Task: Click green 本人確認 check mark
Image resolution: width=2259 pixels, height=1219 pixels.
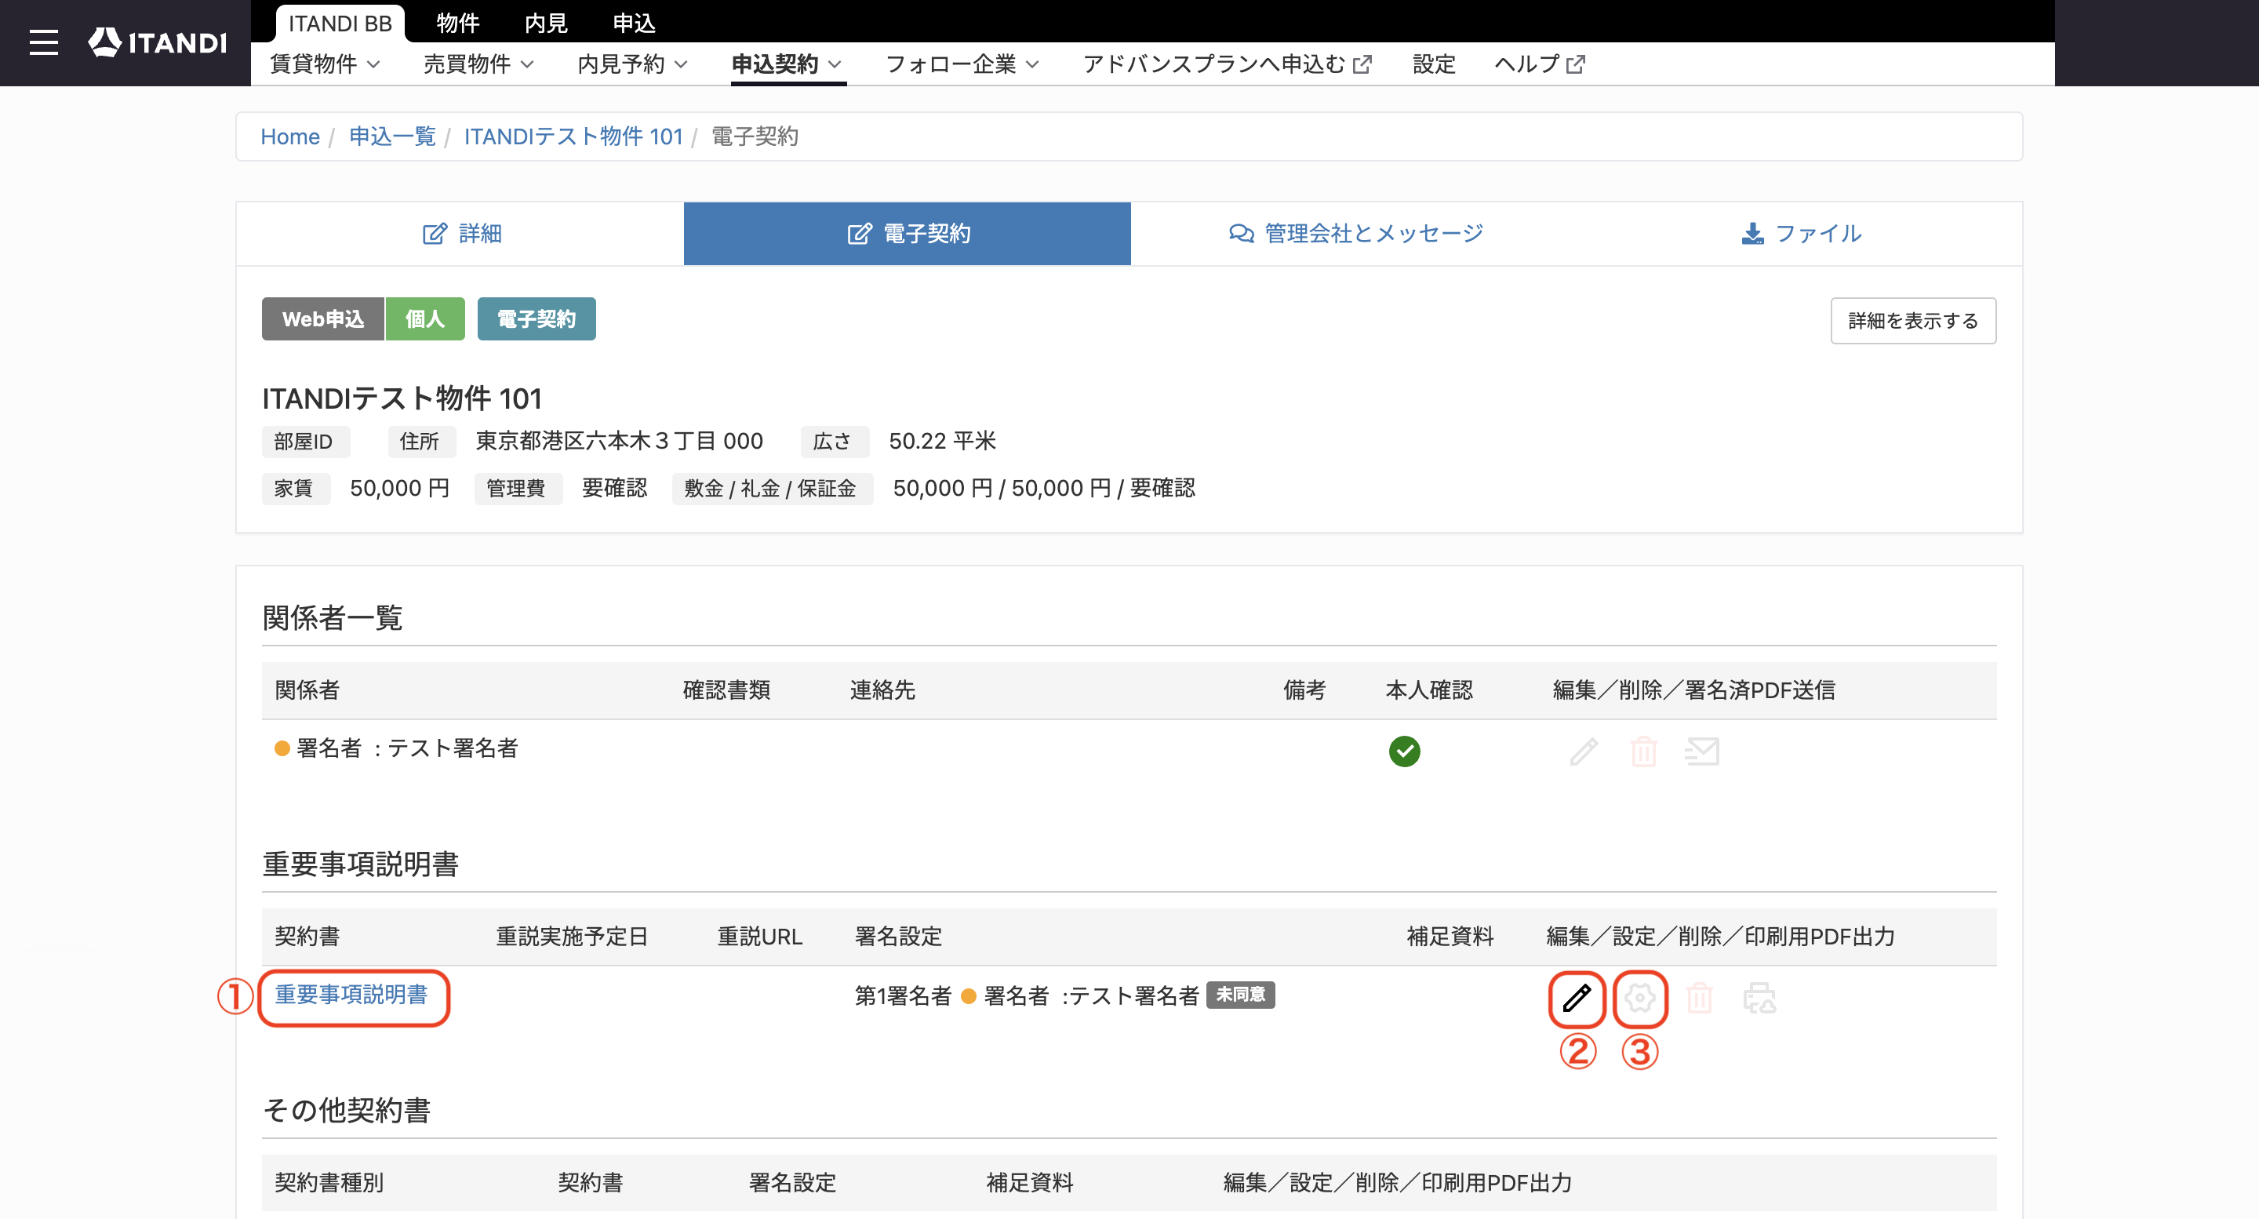Action: click(1404, 751)
